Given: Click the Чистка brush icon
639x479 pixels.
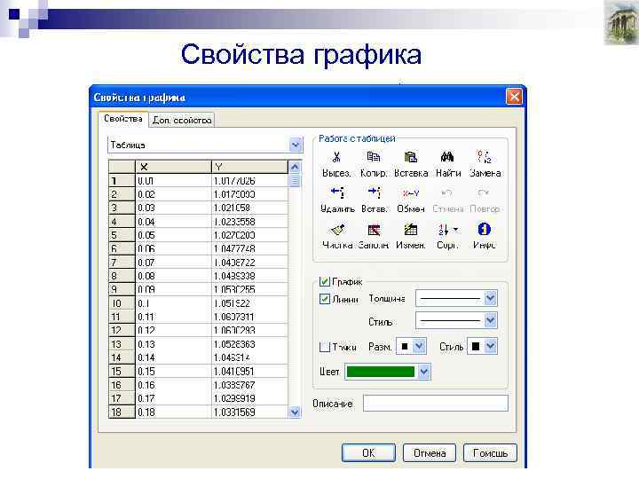Looking at the screenshot, I should (337, 230).
